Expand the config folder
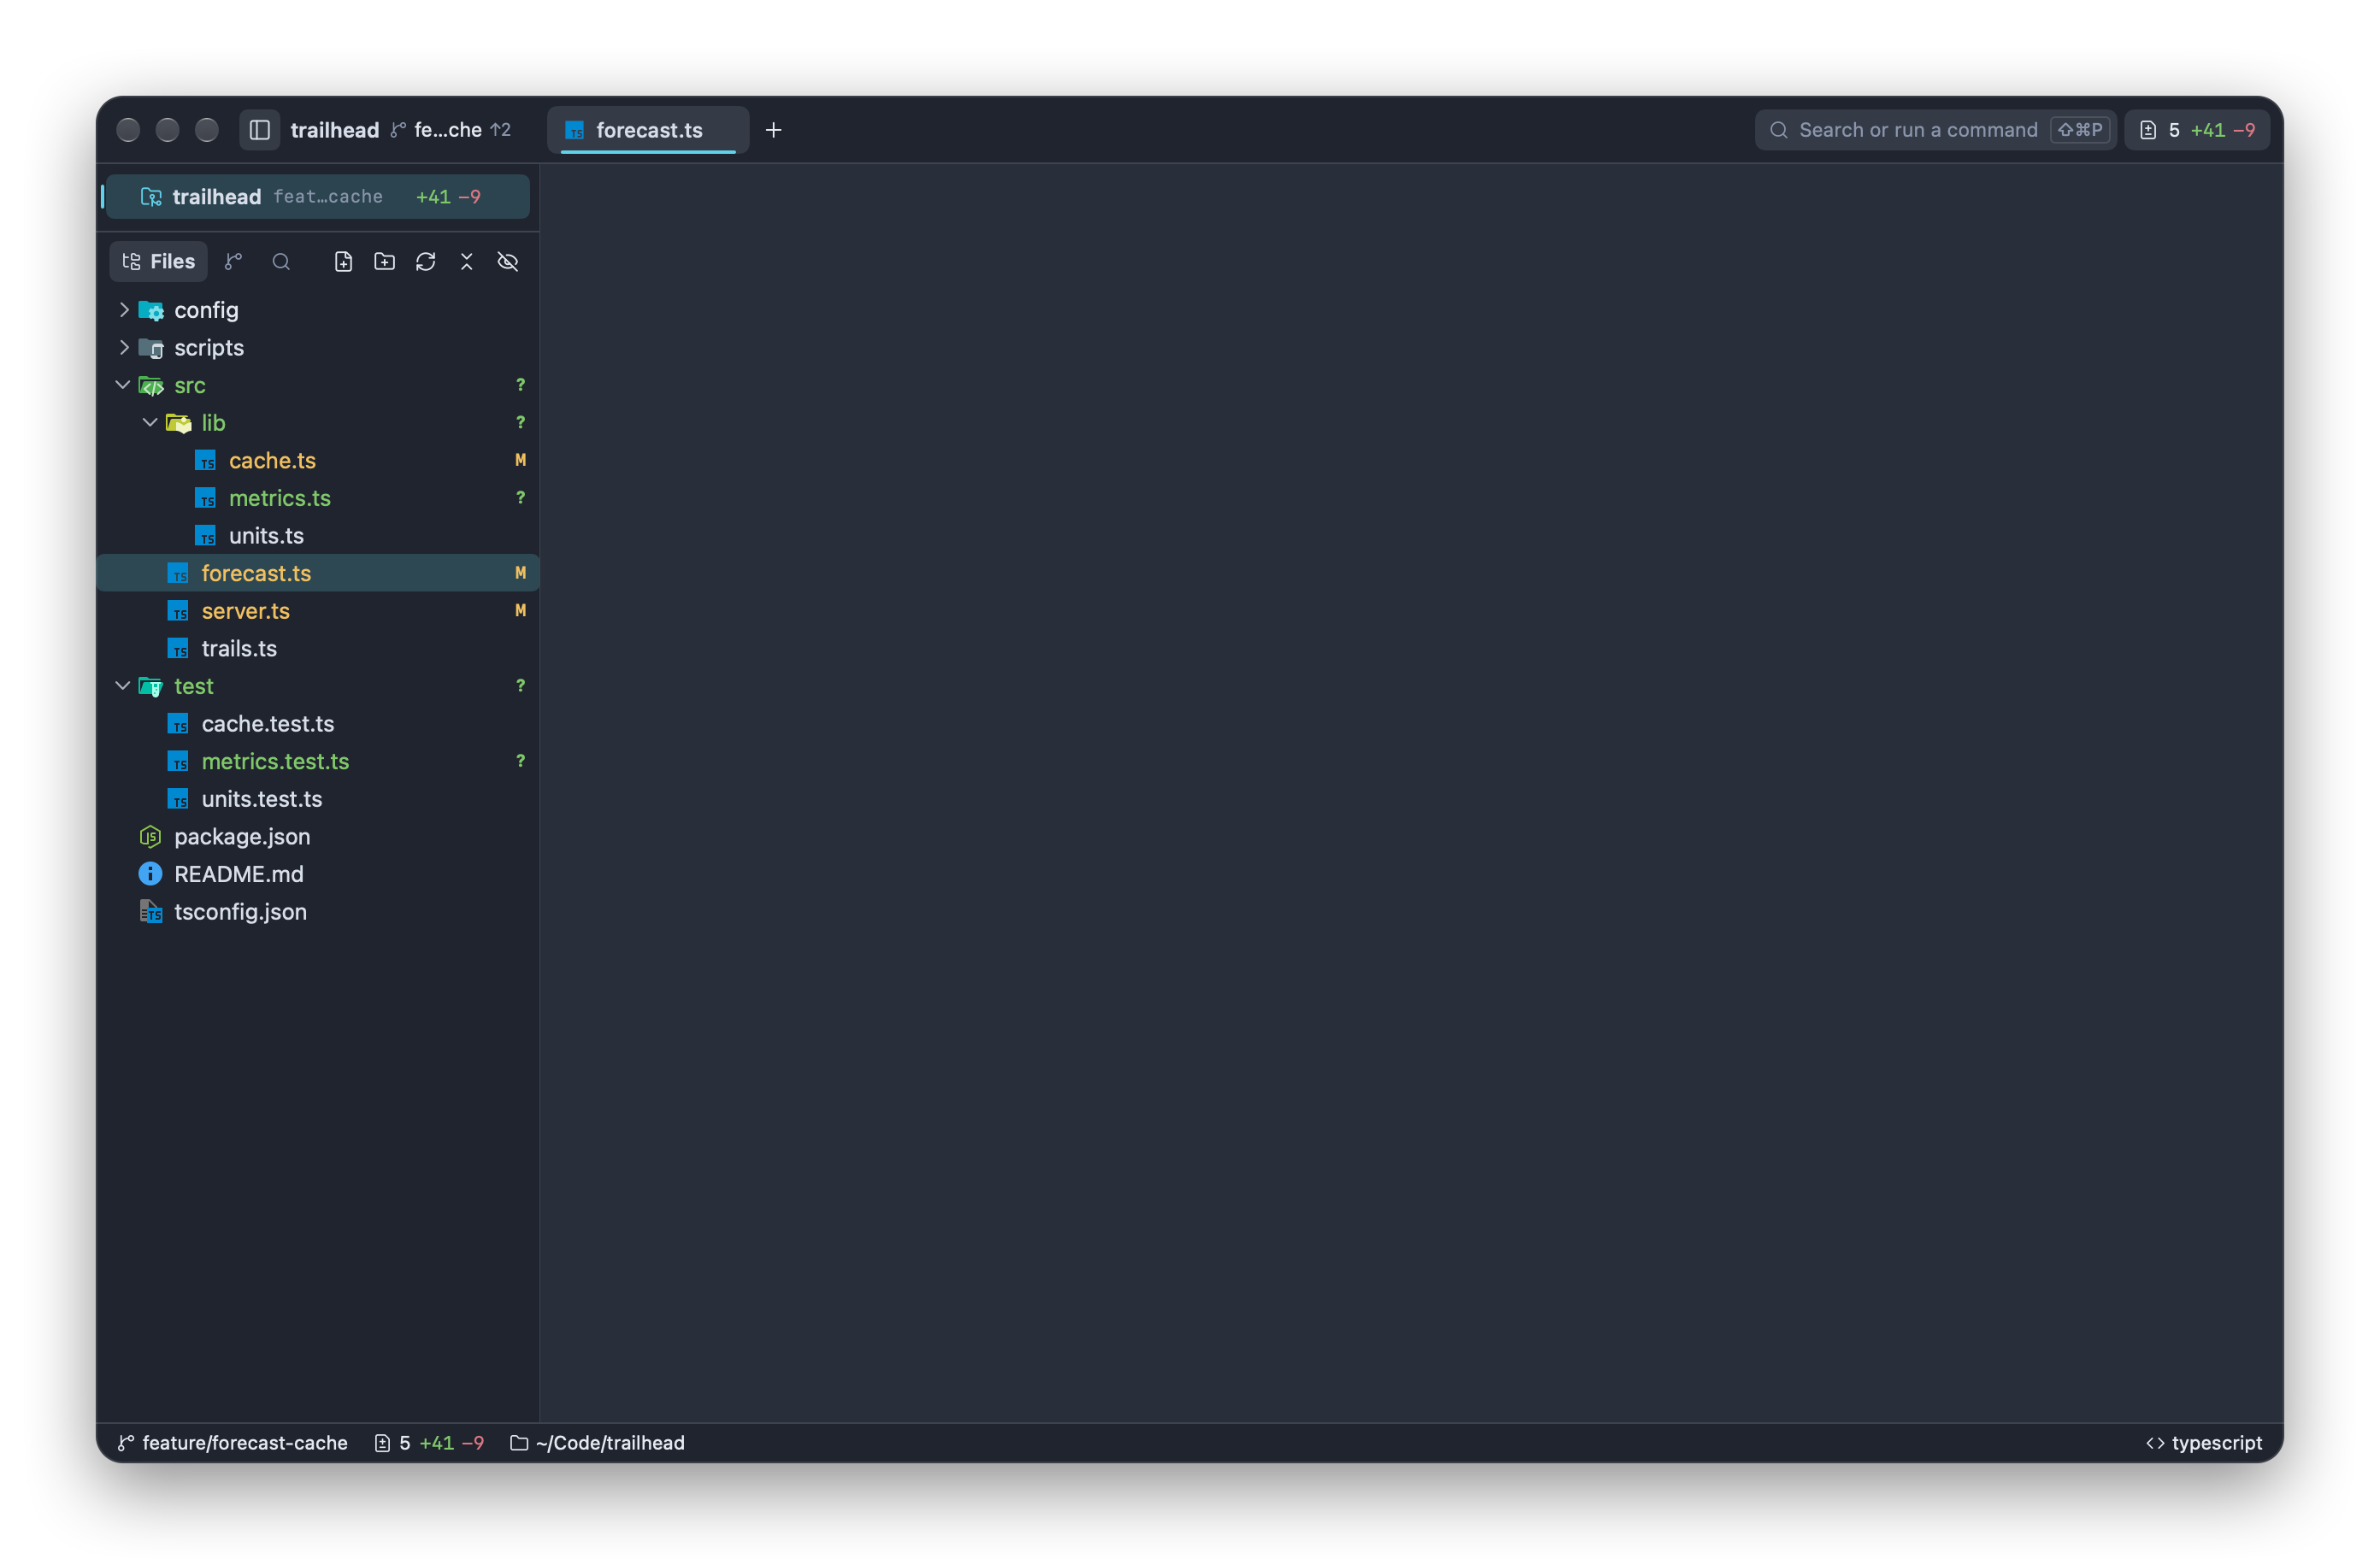The height and width of the screenshot is (1559, 2380). [x=123, y=310]
